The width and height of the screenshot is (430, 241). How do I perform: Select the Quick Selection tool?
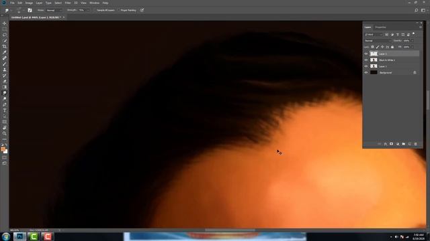(5, 41)
